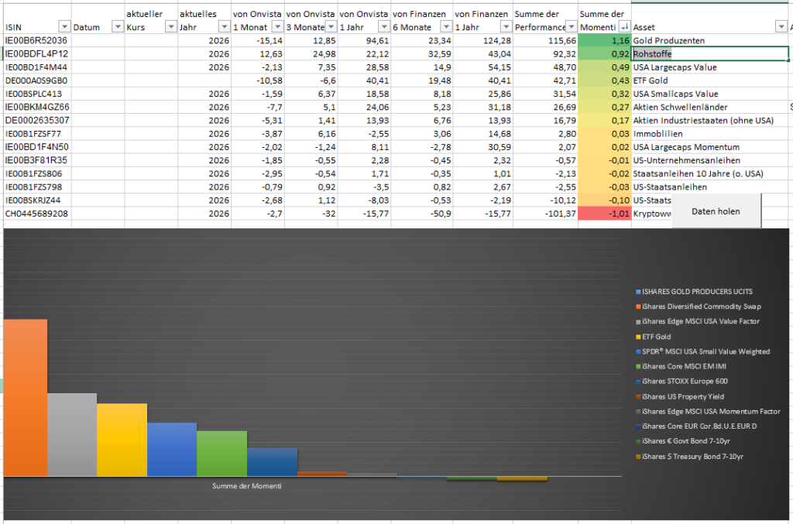Open the aktuelles Jahr filter dropdown
793x524 pixels.
coord(223,27)
